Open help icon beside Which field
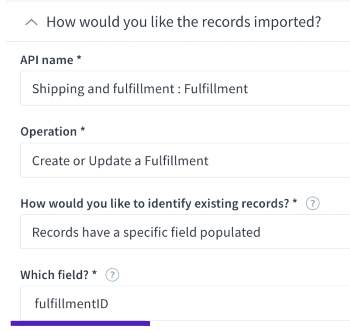The width and height of the screenshot is (350, 331). [x=112, y=275]
